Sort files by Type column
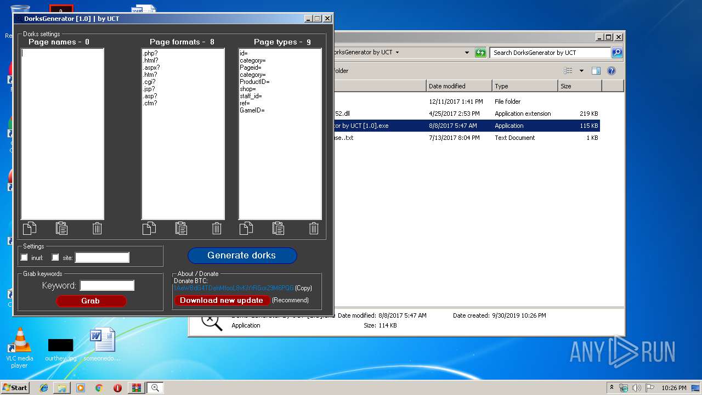The width and height of the screenshot is (702, 395). pyautogui.click(x=525, y=86)
